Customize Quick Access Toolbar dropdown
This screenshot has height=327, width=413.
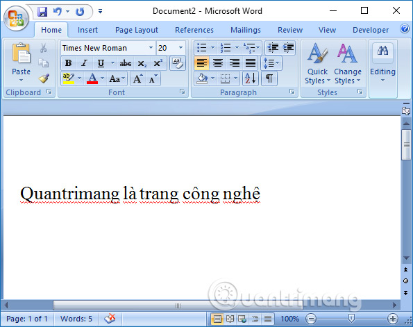[100, 11]
